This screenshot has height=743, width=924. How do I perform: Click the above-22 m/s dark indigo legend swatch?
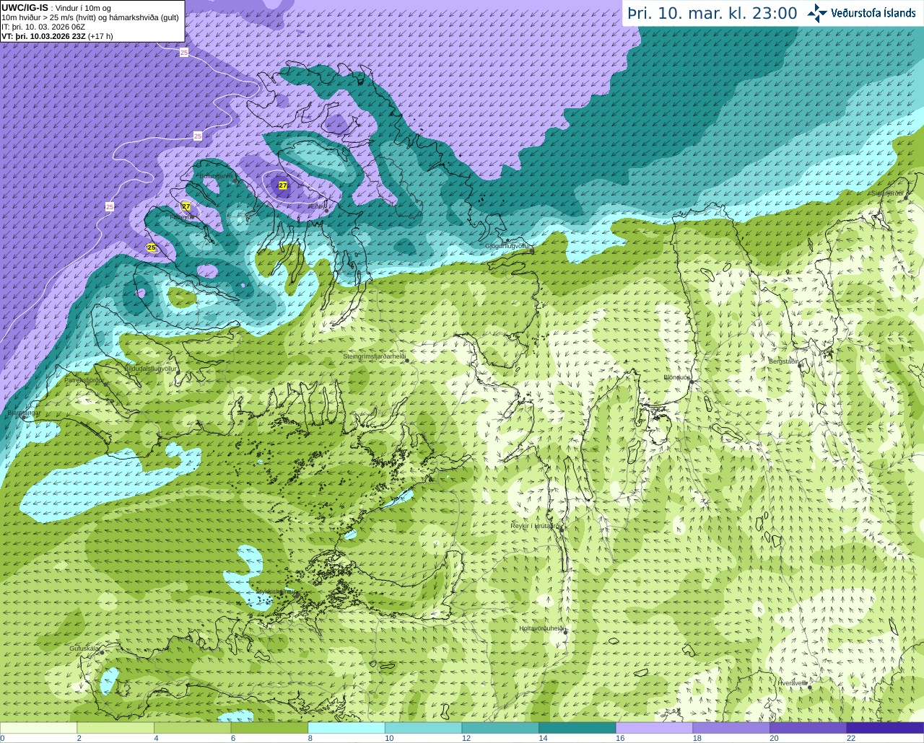[x=885, y=728]
